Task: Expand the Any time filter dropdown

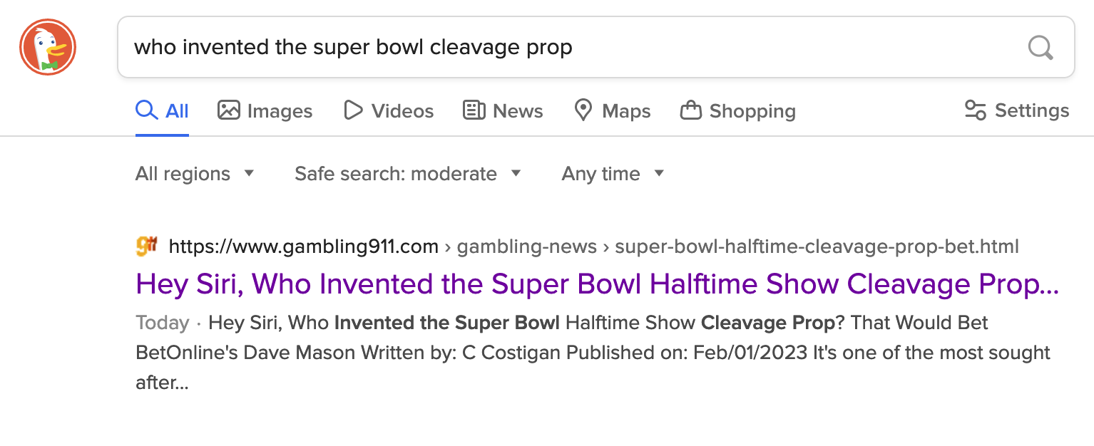Action: pyautogui.click(x=613, y=174)
